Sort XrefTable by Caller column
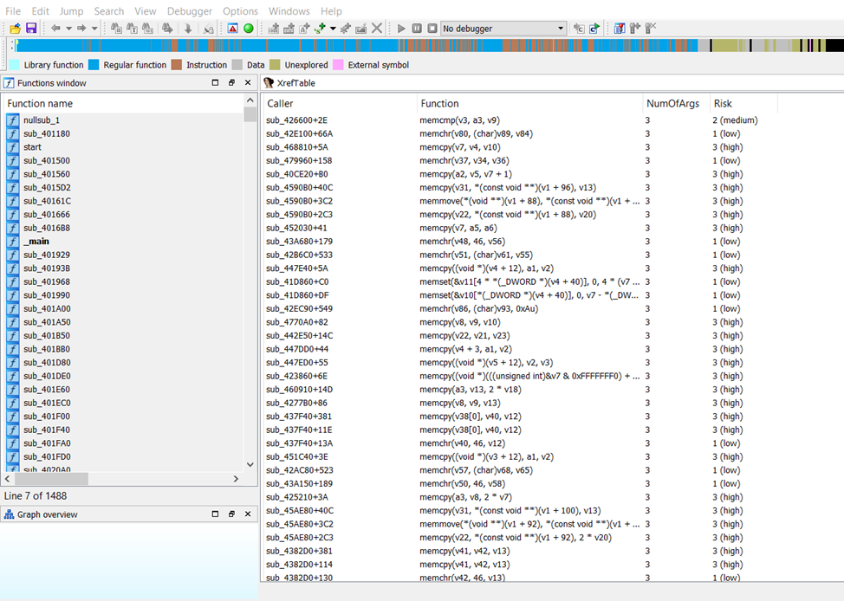This screenshot has height=601, width=844. (x=340, y=103)
